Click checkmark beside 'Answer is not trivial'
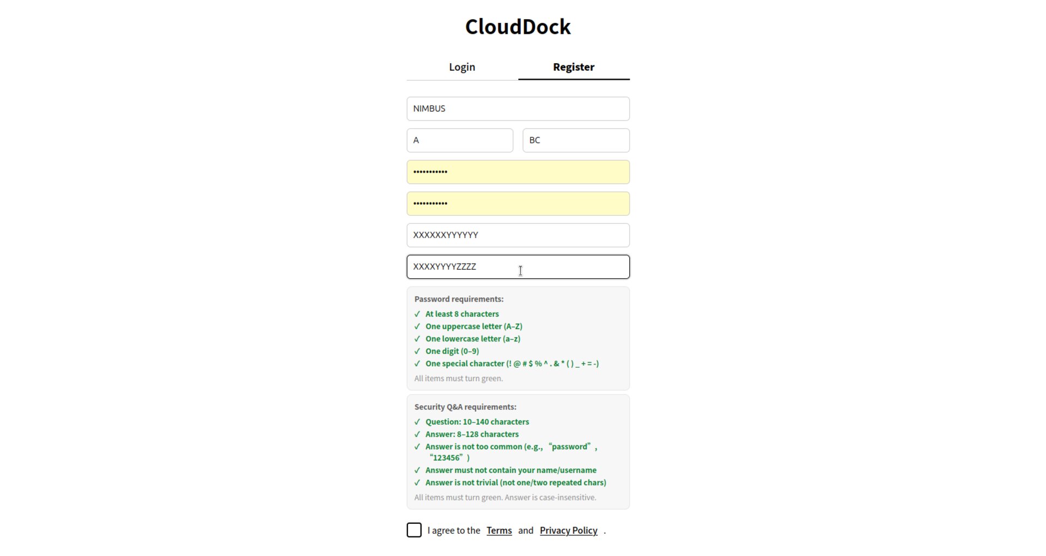 click(417, 482)
